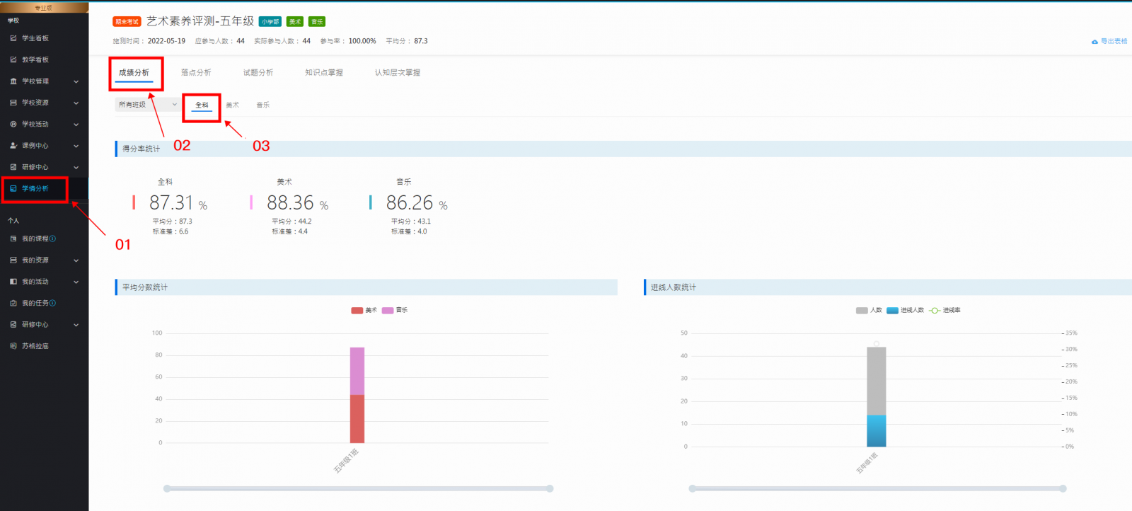Image resolution: width=1132 pixels, height=511 pixels.
Task: Click the gray 人数 bar for 五年级1班
Action: (x=876, y=380)
